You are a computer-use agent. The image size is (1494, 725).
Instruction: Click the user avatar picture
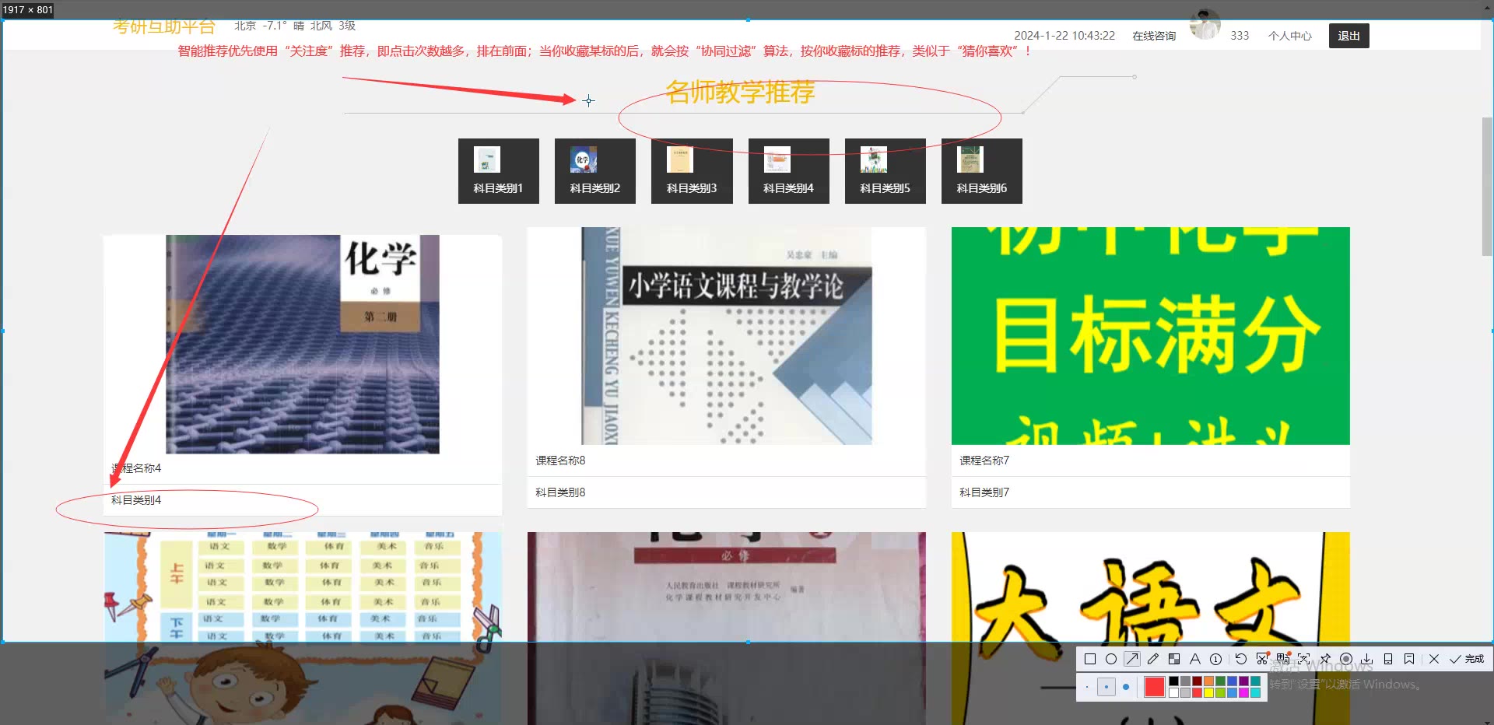(1205, 25)
